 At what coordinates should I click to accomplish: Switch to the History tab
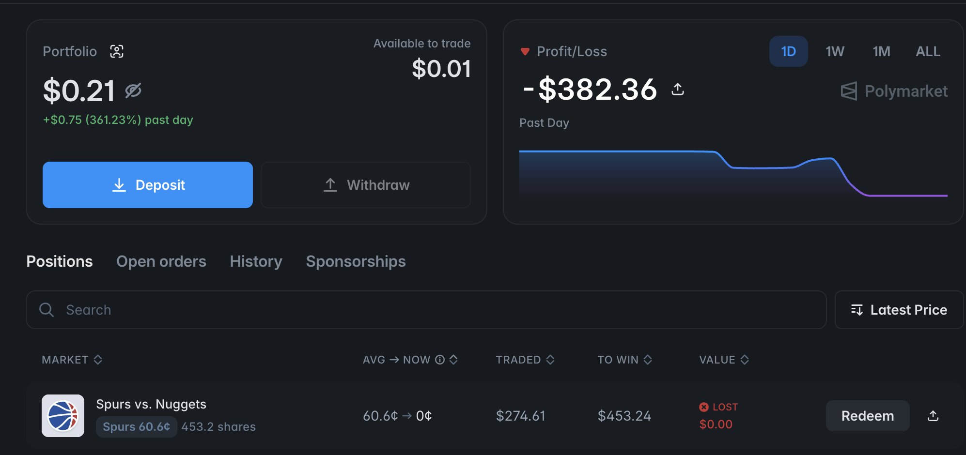click(x=256, y=261)
